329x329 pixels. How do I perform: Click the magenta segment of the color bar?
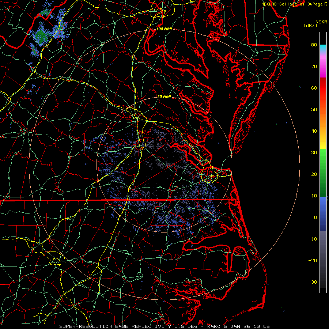(x=323, y=67)
